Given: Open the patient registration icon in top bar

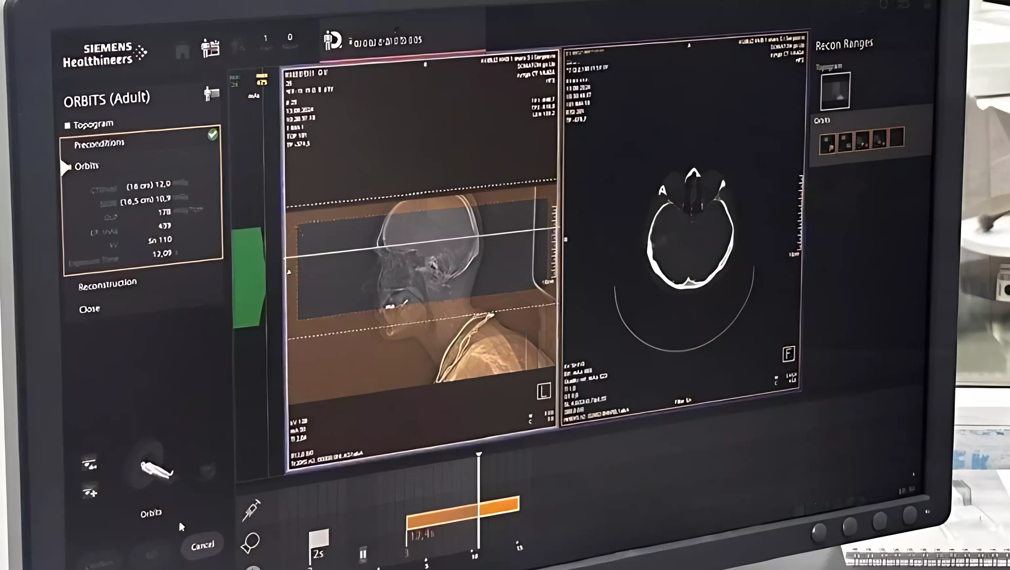Looking at the screenshot, I should pos(210,48).
